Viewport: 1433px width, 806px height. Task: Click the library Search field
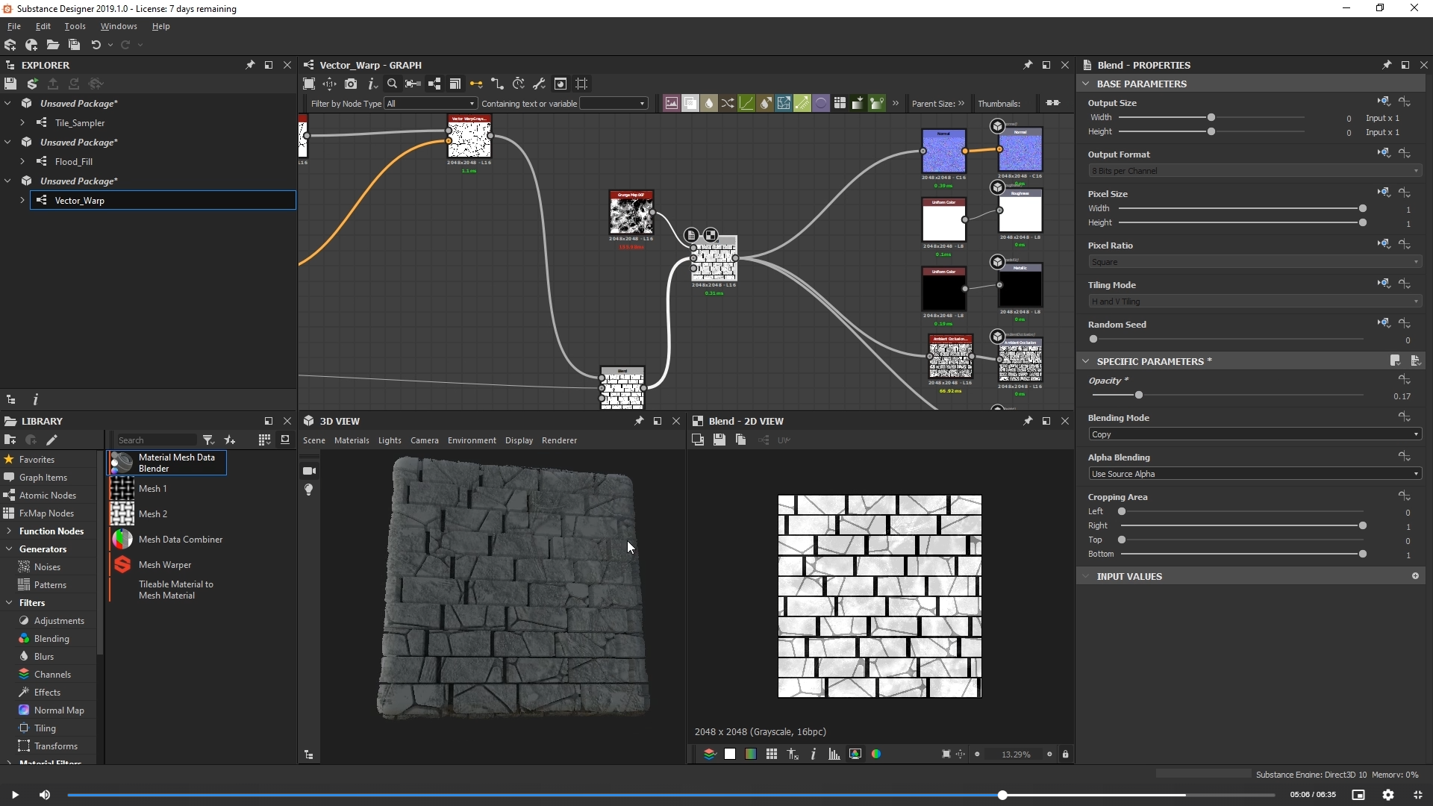(x=155, y=440)
